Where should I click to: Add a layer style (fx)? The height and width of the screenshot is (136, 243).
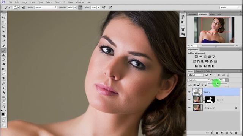[212, 133]
